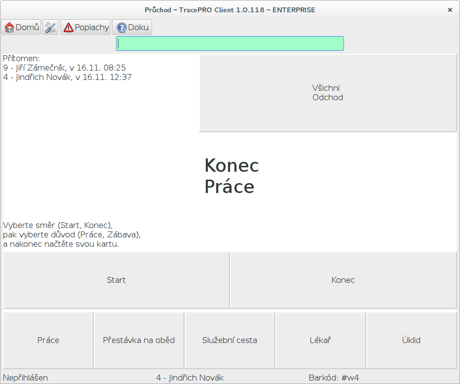
Task: Click status bar '4 - Jindřich Novák'
Action: 190,378
